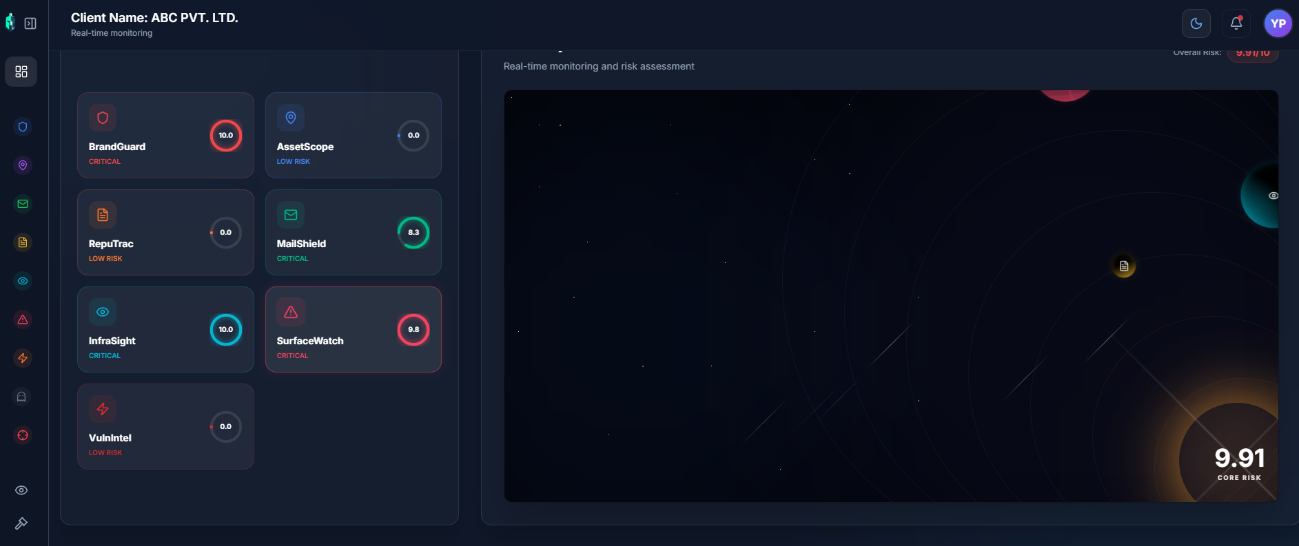Click the CRITICAL label under MailShield
The image size is (1299, 546).
(x=293, y=258)
